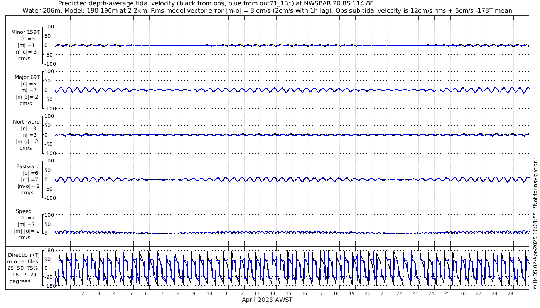Click the 'Minor 159T' panel label
The image size is (540, 308).
tap(25, 32)
